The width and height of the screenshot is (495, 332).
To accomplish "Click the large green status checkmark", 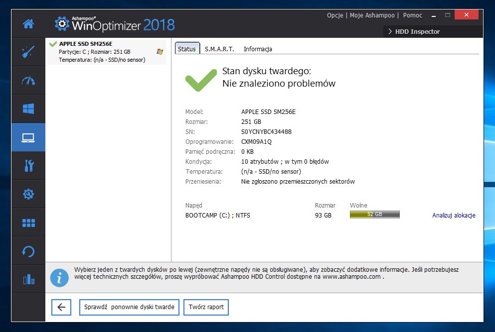I will [x=201, y=80].
